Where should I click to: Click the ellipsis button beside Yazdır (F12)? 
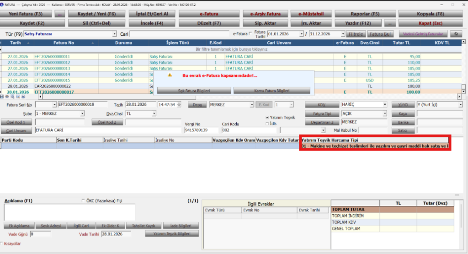pos(390,23)
